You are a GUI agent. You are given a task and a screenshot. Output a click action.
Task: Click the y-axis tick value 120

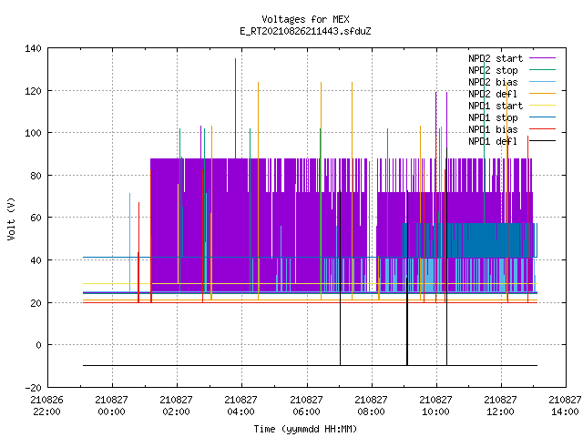click(x=33, y=91)
